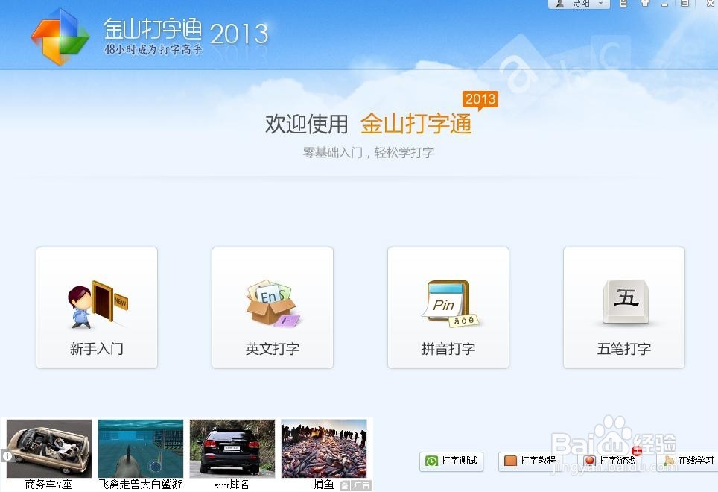This screenshot has width=718, height=492.
Task: Click the boy-and-door beginner icon
Action: (x=98, y=305)
